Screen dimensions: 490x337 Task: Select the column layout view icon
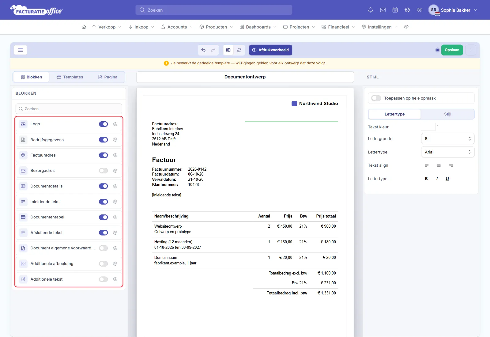pyautogui.click(x=228, y=50)
